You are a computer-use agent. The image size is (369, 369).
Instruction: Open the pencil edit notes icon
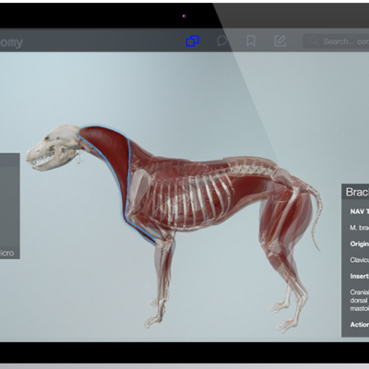pyautogui.click(x=280, y=41)
